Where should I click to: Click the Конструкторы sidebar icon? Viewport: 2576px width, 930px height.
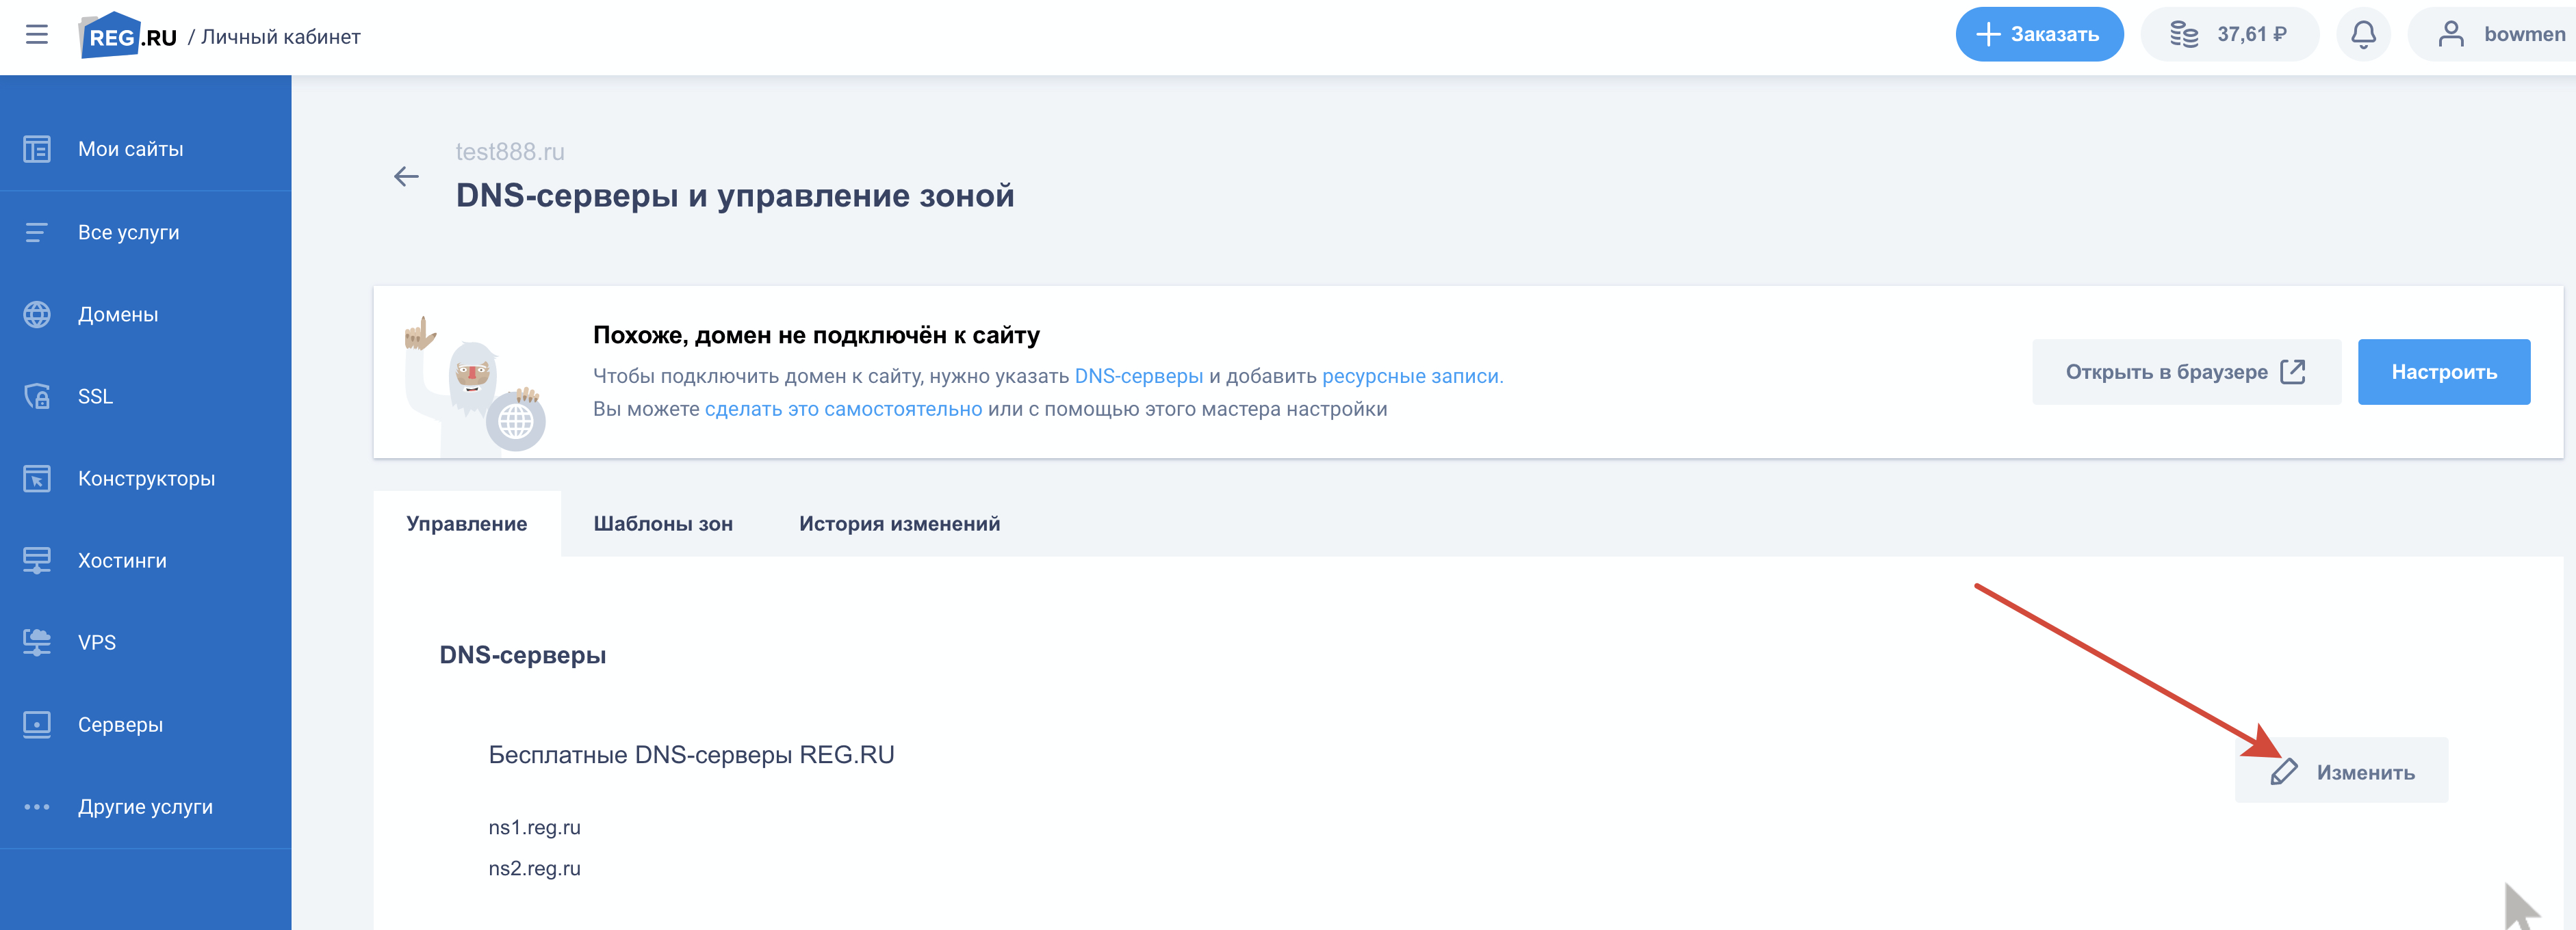tap(37, 479)
